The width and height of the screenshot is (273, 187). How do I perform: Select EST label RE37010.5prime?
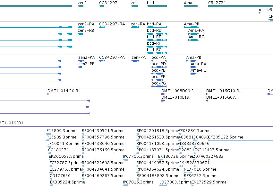(200, 169)
